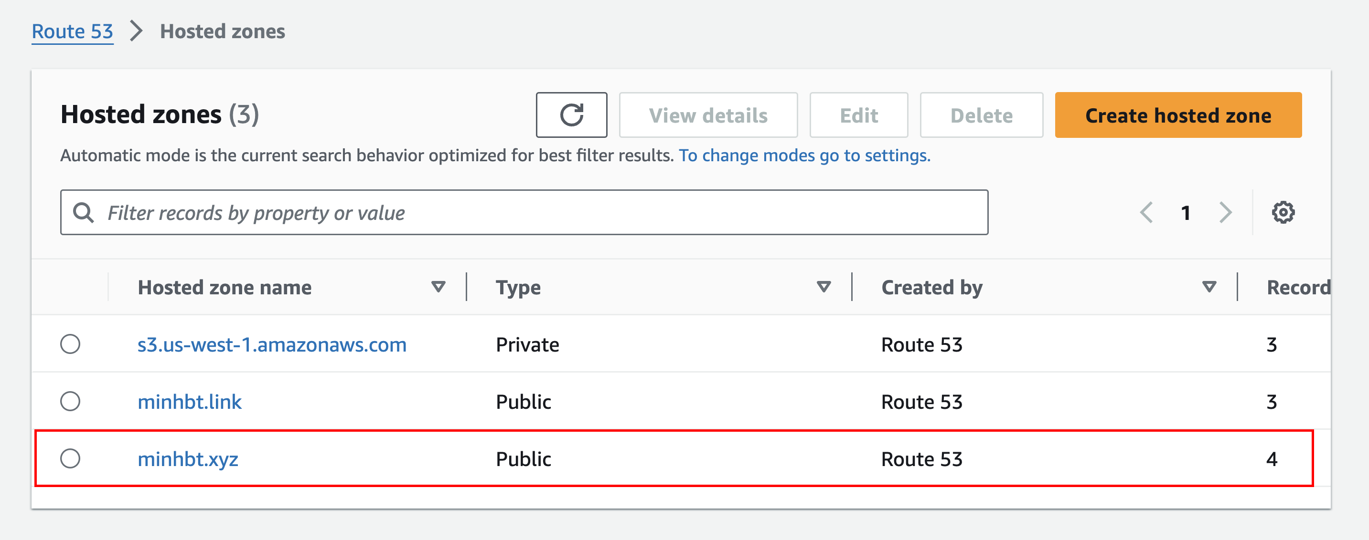This screenshot has height=540, width=1369.
Task: Focus the filter records search field
Action: [x=532, y=212]
